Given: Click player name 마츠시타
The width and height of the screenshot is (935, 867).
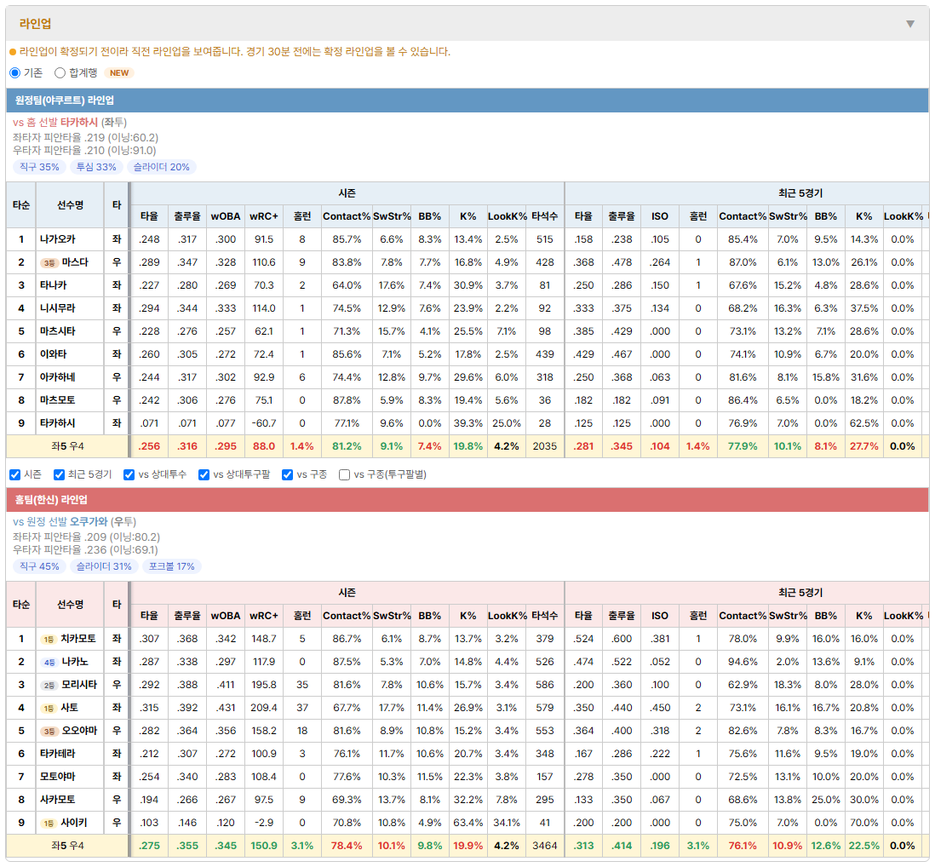Looking at the screenshot, I should 58,331.
